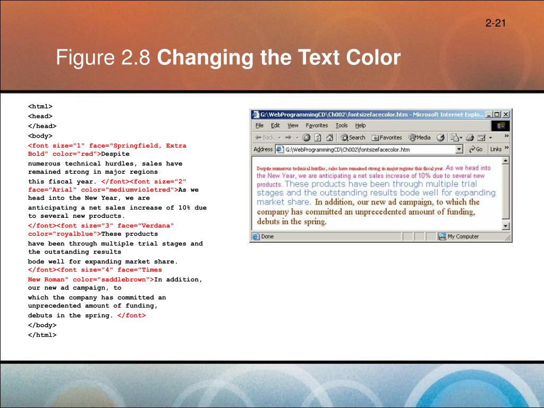
Task: Click the 'color="royalblue">These products' code line
Action: (93, 234)
